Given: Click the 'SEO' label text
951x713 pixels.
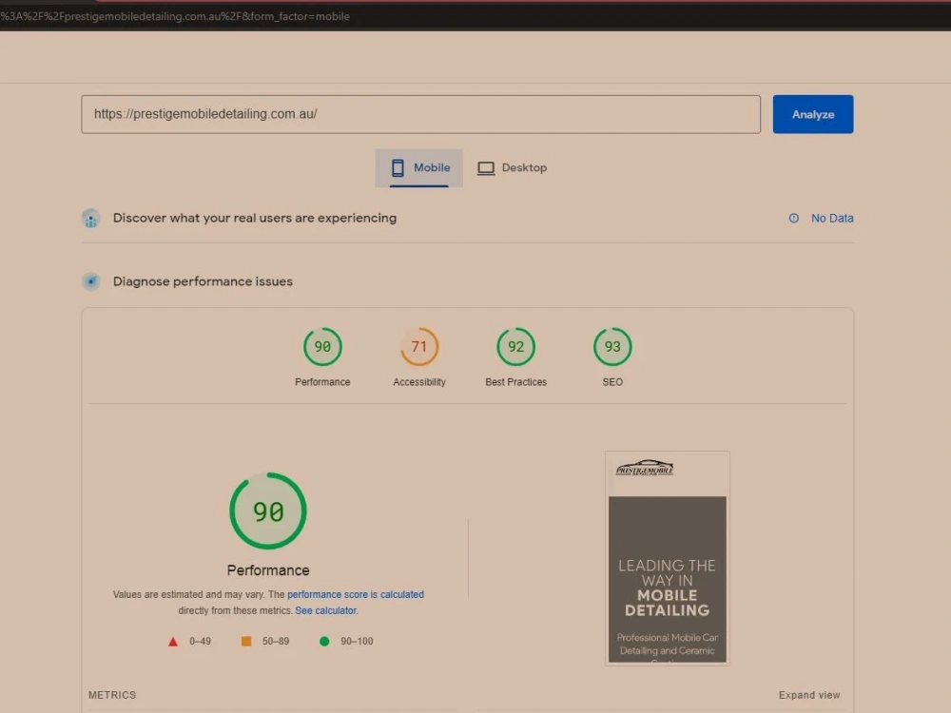Looking at the screenshot, I should coord(612,382).
